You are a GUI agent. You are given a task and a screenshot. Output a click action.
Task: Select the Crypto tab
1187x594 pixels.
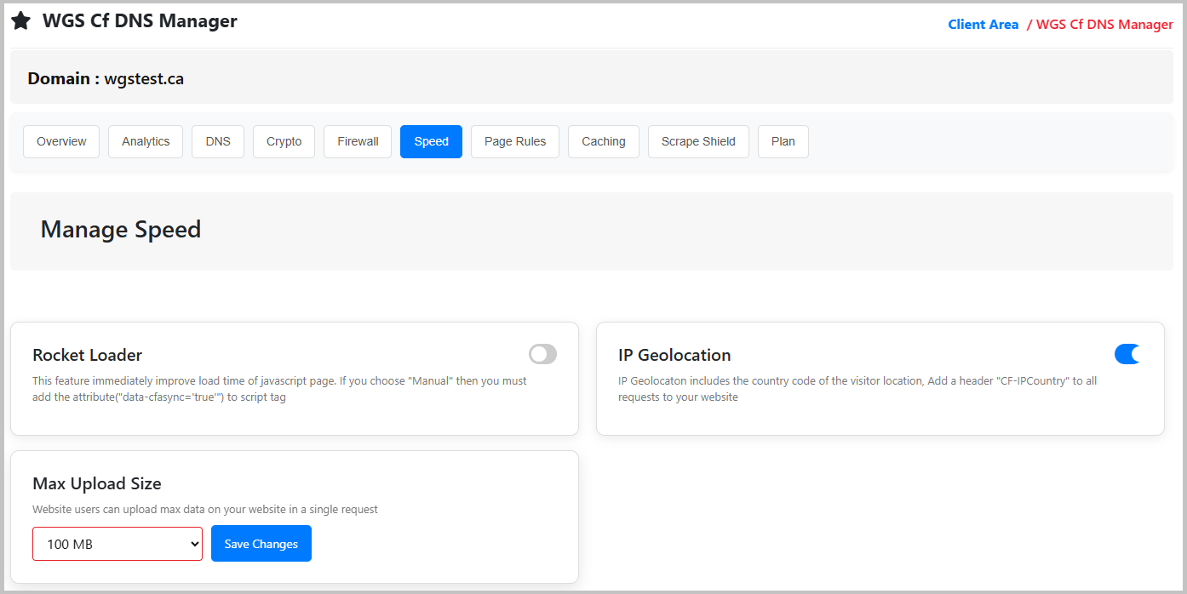point(284,141)
